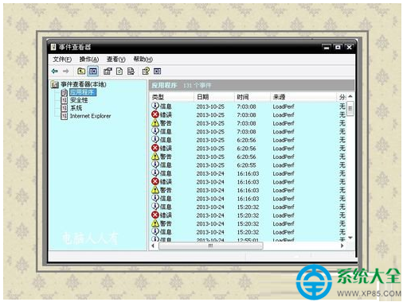Click the forward arrow toolbar icon

pos(65,71)
